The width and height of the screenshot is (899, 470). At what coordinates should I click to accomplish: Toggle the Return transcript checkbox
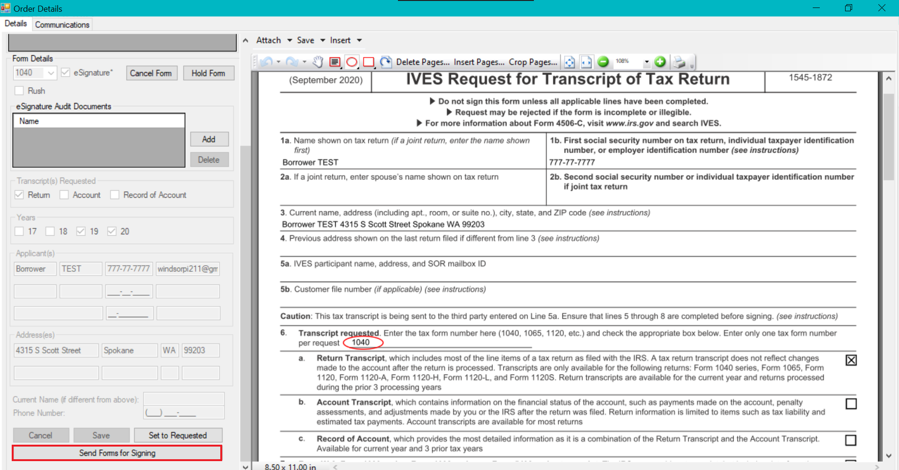pyautogui.click(x=19, y=194)
